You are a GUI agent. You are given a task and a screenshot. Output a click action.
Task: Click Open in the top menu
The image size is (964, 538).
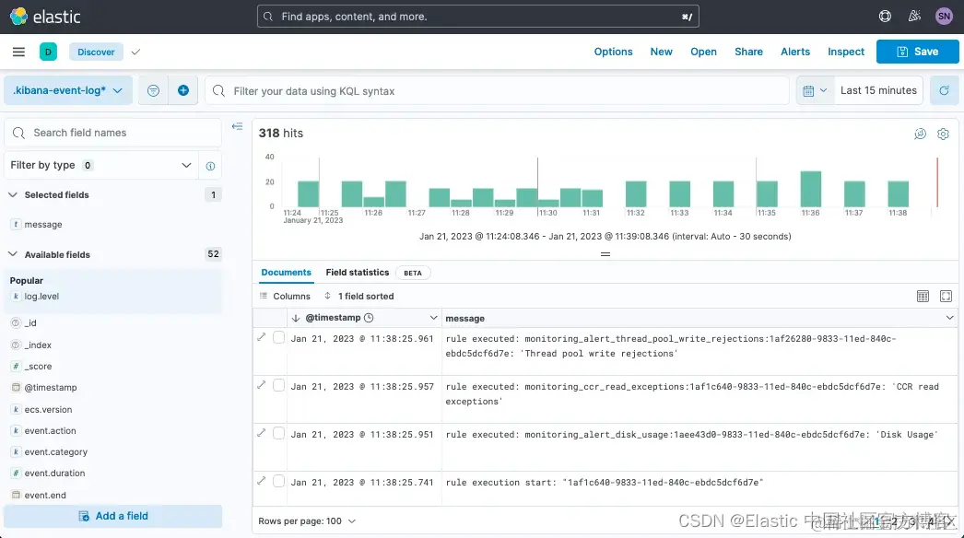click(703, 52)
